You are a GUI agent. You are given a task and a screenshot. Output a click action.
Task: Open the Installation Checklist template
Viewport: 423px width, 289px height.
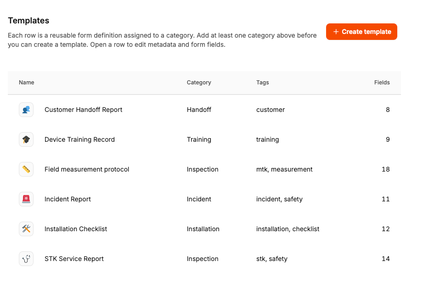coord(76,229)
